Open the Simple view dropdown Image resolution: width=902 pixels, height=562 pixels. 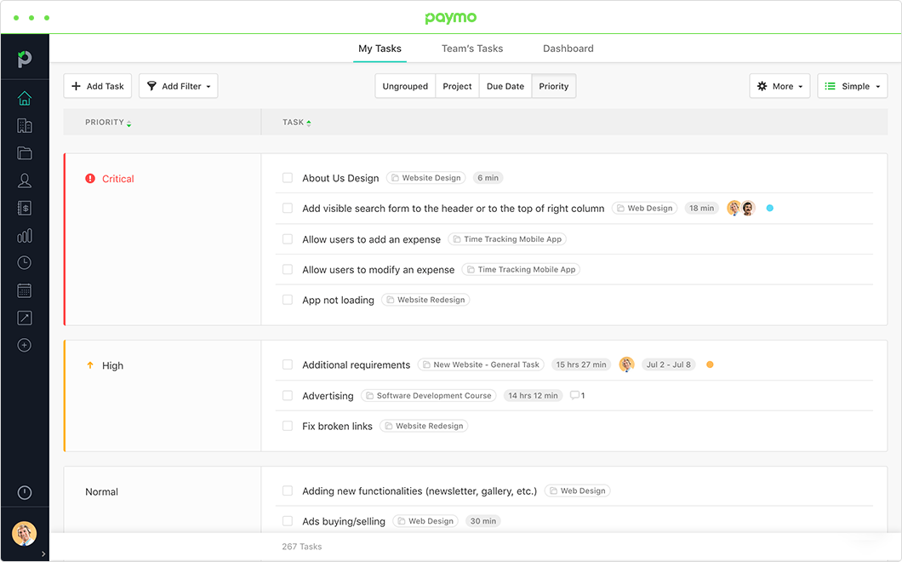tap(852, 85)
